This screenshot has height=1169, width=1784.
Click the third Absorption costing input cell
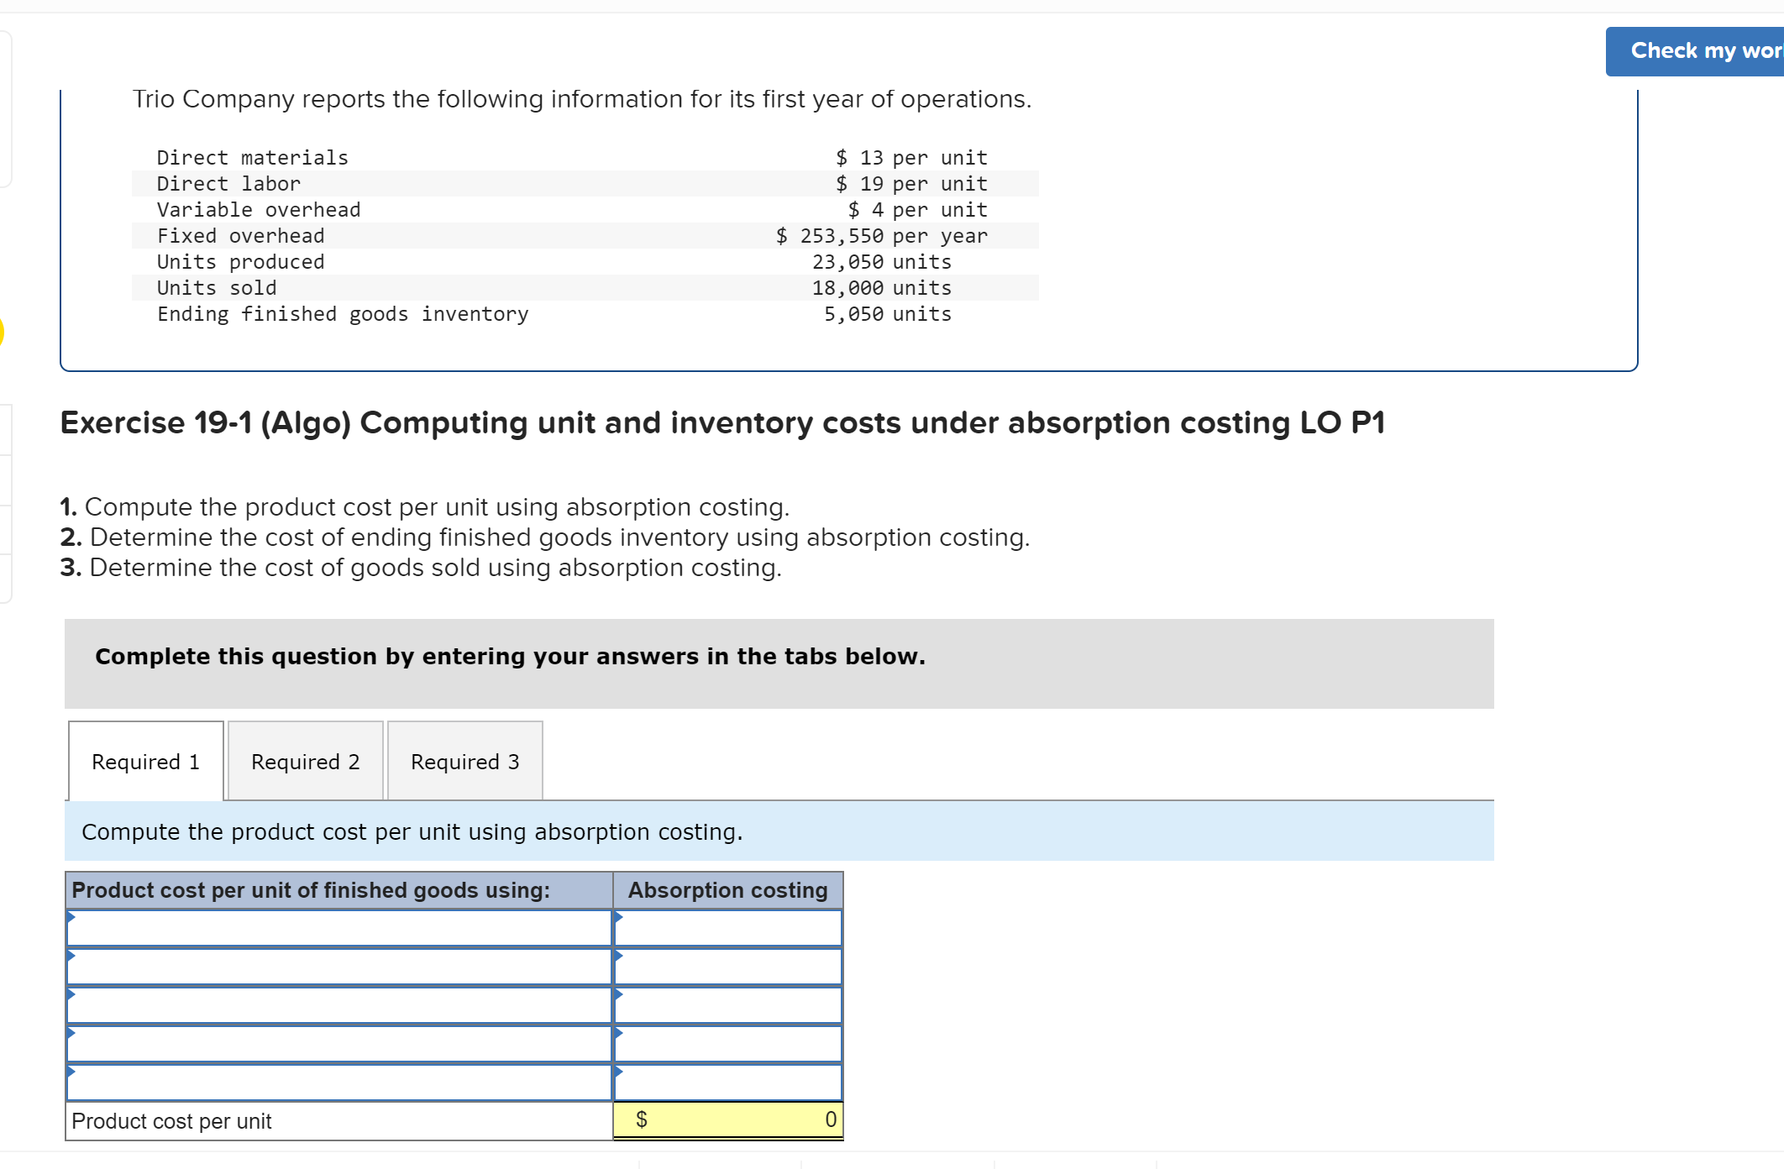click(727, 1005)
